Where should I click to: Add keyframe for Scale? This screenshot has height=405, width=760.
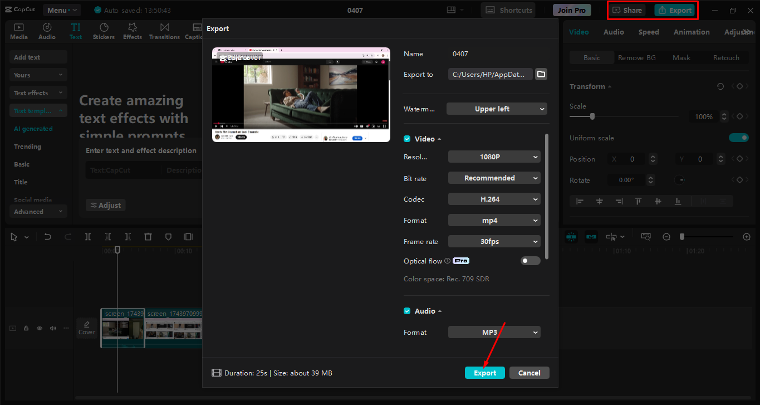(x=739, y=116)
